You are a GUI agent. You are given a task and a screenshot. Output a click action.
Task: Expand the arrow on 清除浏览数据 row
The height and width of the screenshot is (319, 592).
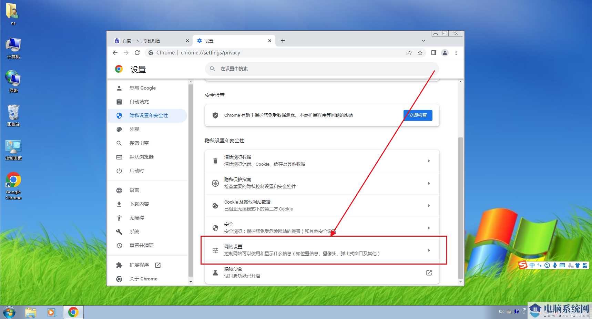pyautogui.click(x=429, y=161)
